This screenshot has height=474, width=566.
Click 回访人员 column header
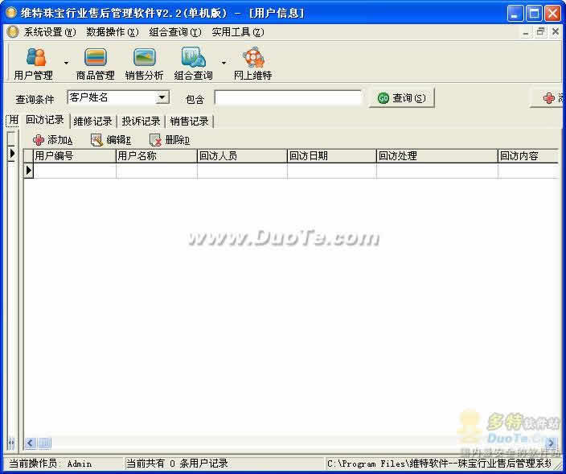[242, 156]
